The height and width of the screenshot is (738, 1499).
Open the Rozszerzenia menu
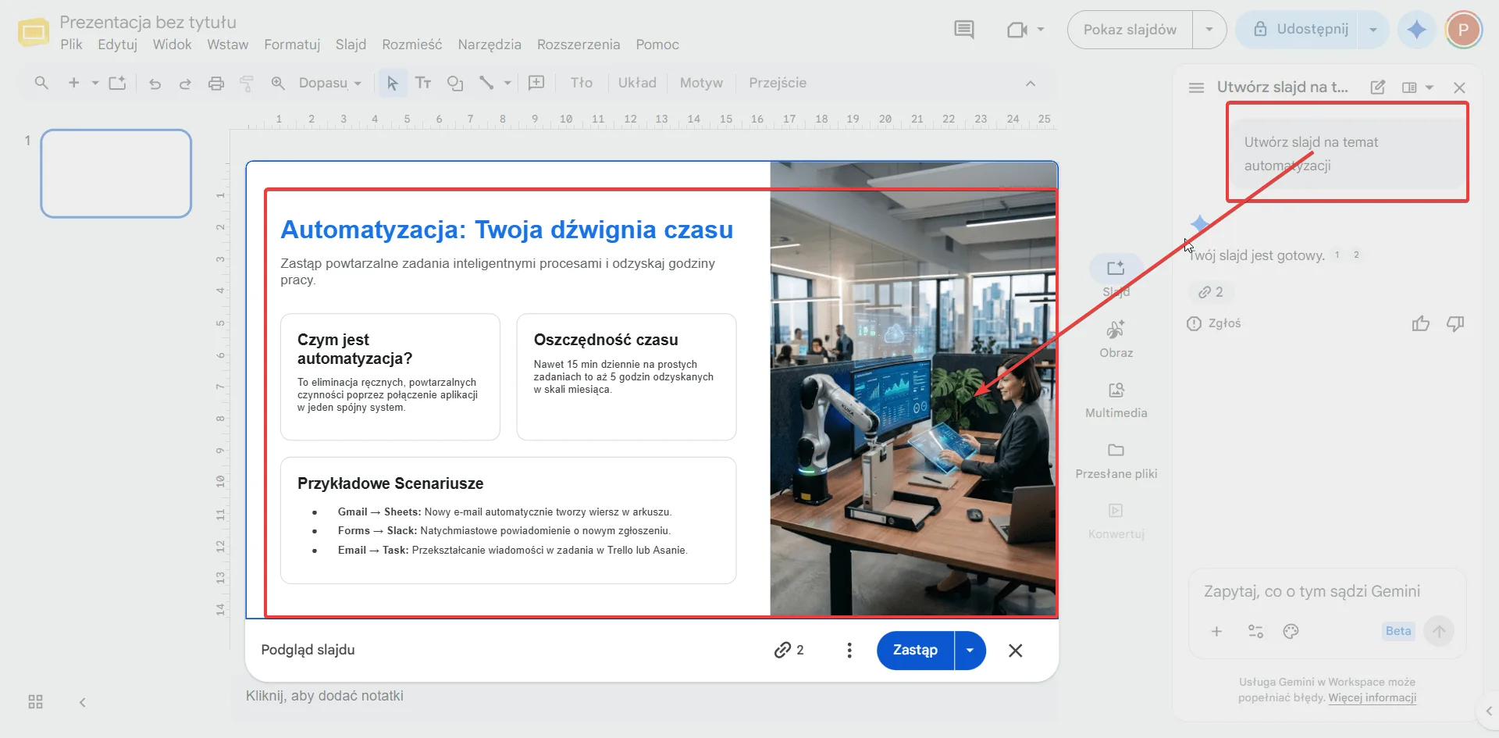click(579, 45)
